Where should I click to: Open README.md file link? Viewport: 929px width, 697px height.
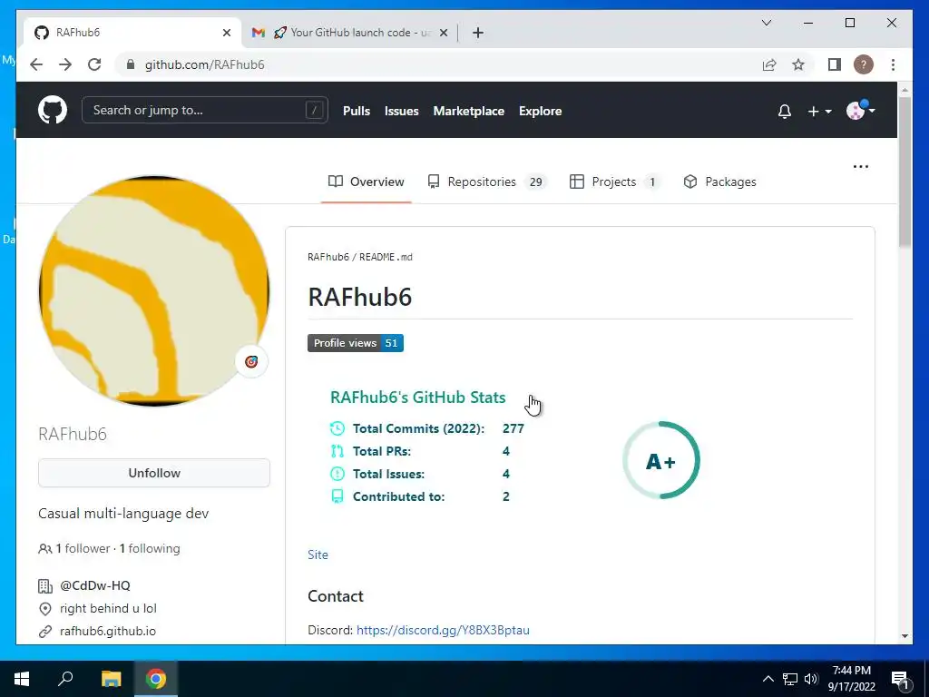click(x=386, y=257)
